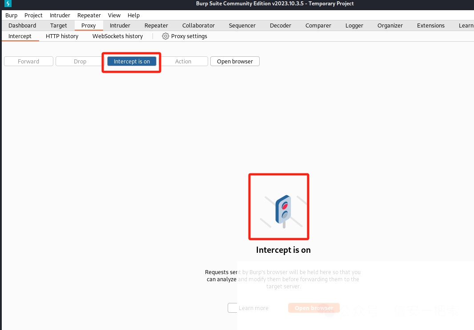Switch to HTTP history sub-tab
The width and height of the screenshot is (474, 330).
pos(62,36)
